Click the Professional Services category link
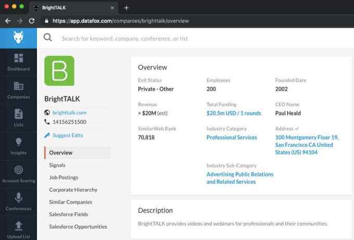The height and width of the screenshot is (240, 354). [x=232, y=137]
